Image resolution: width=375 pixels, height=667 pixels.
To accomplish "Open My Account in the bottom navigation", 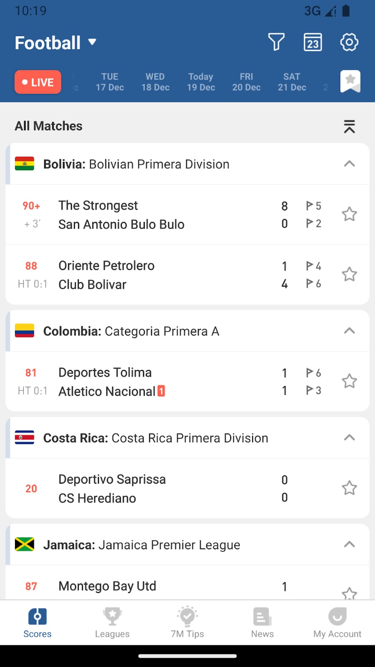I will [337, 622].
